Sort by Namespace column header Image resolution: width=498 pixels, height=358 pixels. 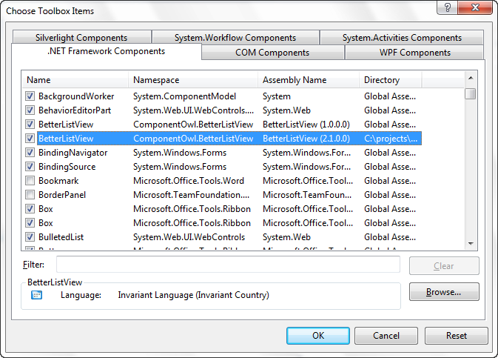point(193,79)
